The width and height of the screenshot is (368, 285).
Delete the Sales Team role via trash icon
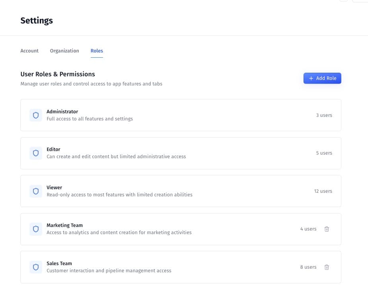pyautogui.click(x=327, y=267)
